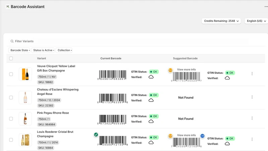Screen dimensions: 268x151
Task: Click the SKU: 22382 tag
Action: click(46, 105)
